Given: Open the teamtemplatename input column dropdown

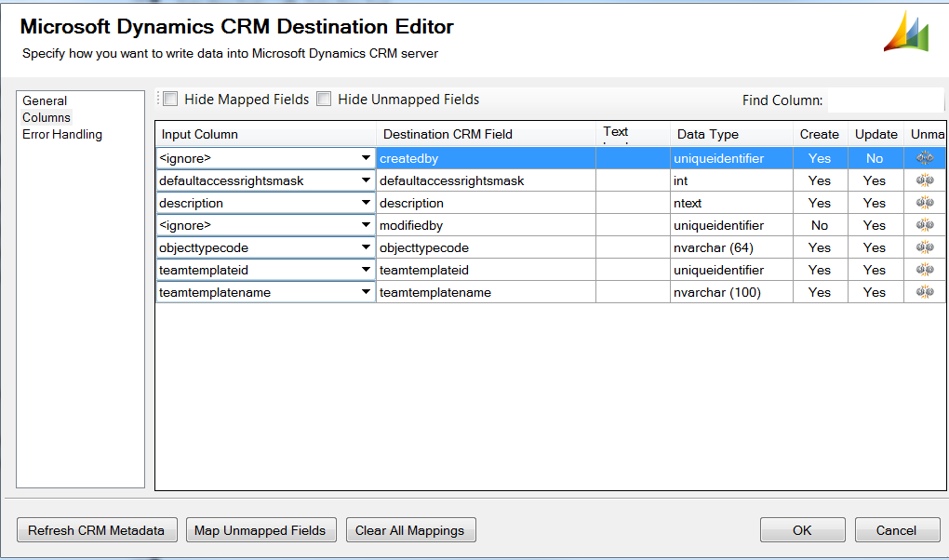Looking at the screenshot, I should (x=366, y=293).
